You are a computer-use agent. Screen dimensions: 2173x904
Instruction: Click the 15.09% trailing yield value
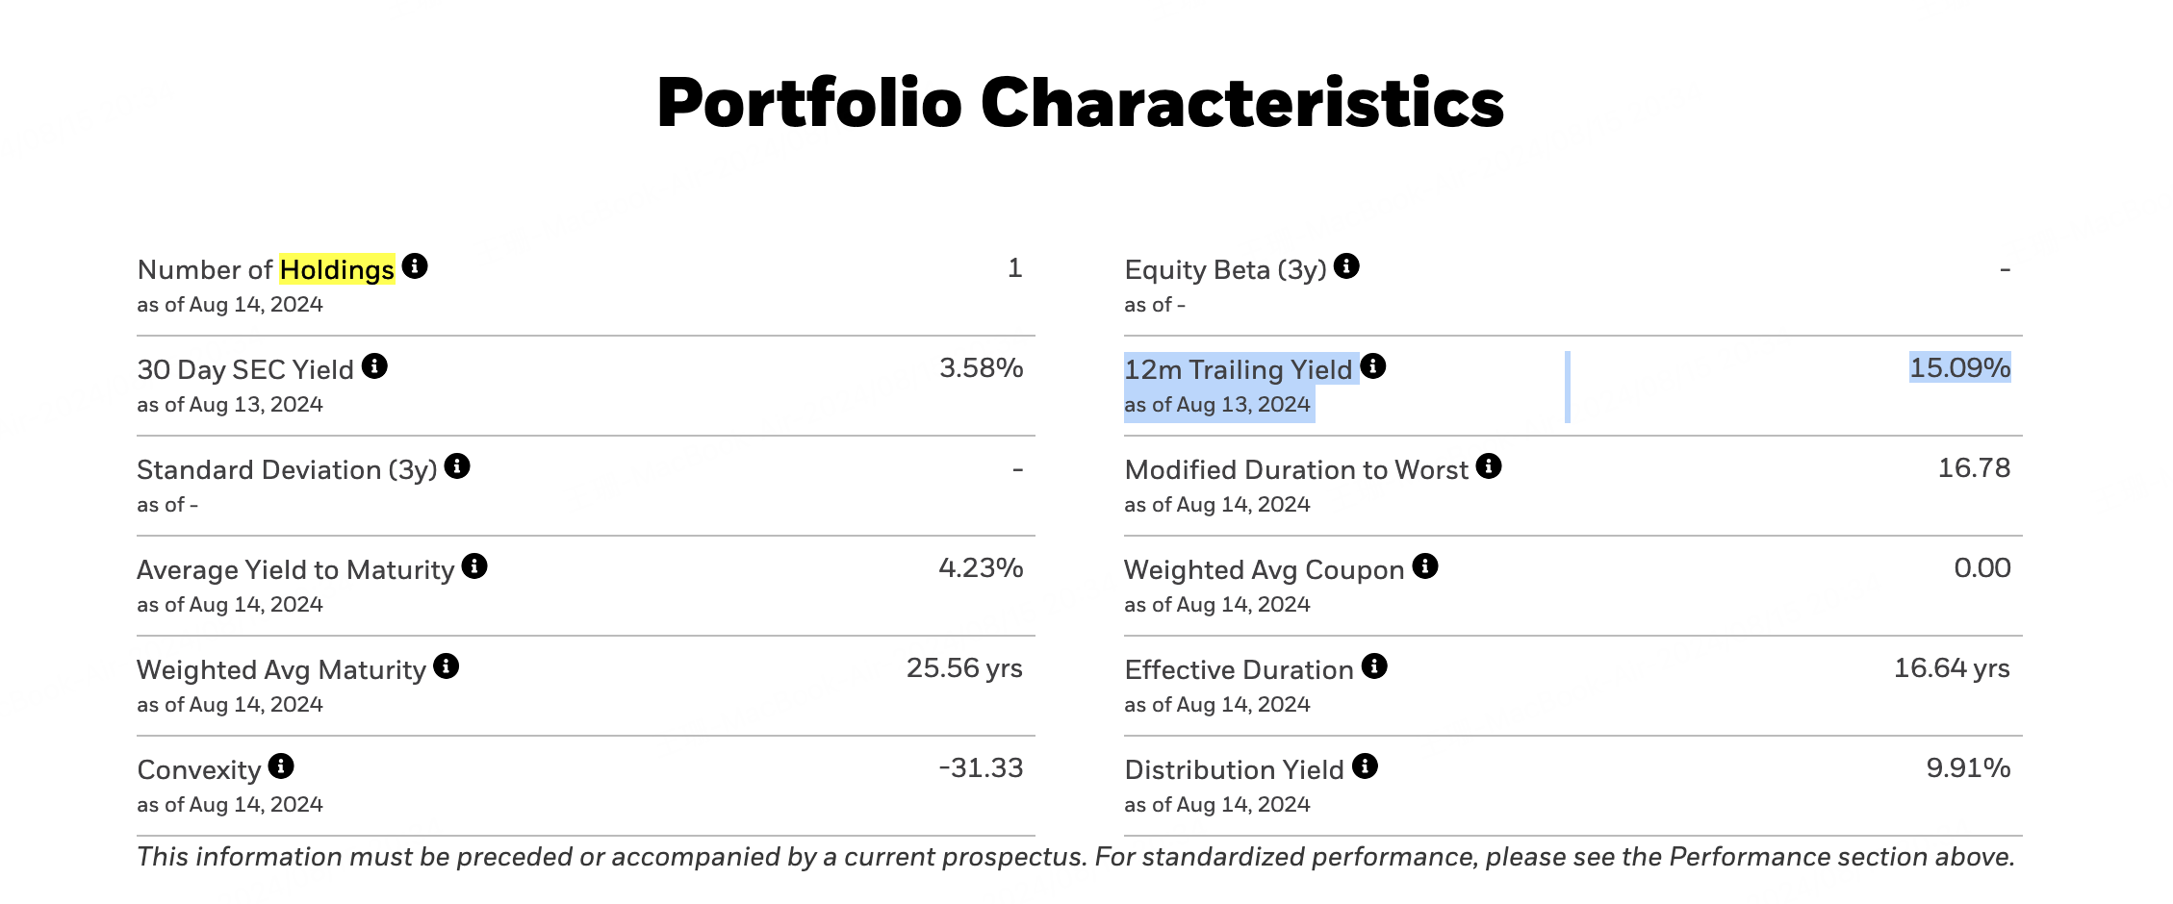pos(1959,367)
